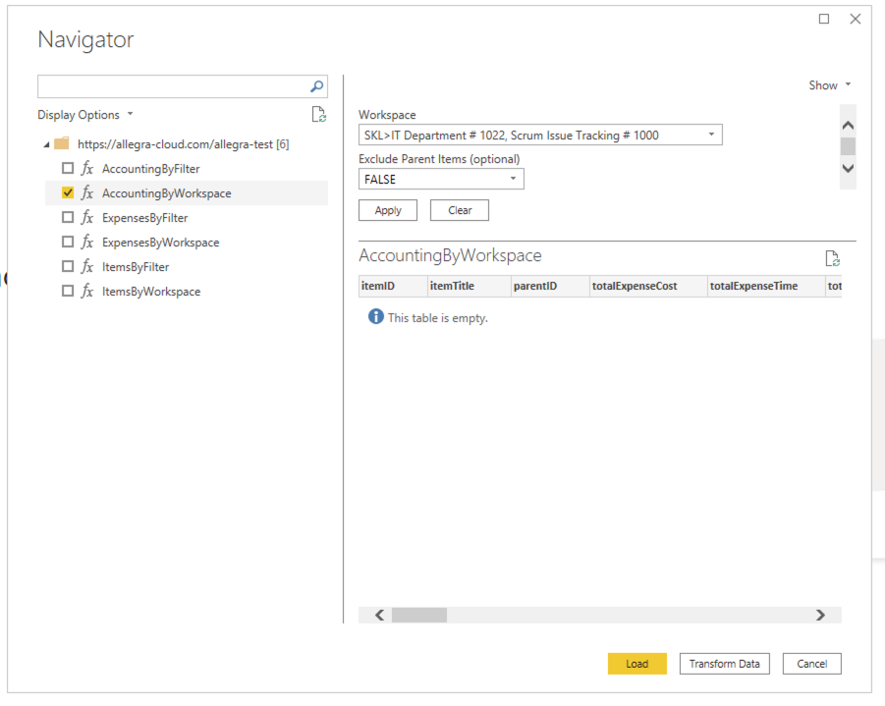Click the search magnifier icon
The width and height of the screenshot is (885, 706).
pyautogui.click(x=315, y=86)
